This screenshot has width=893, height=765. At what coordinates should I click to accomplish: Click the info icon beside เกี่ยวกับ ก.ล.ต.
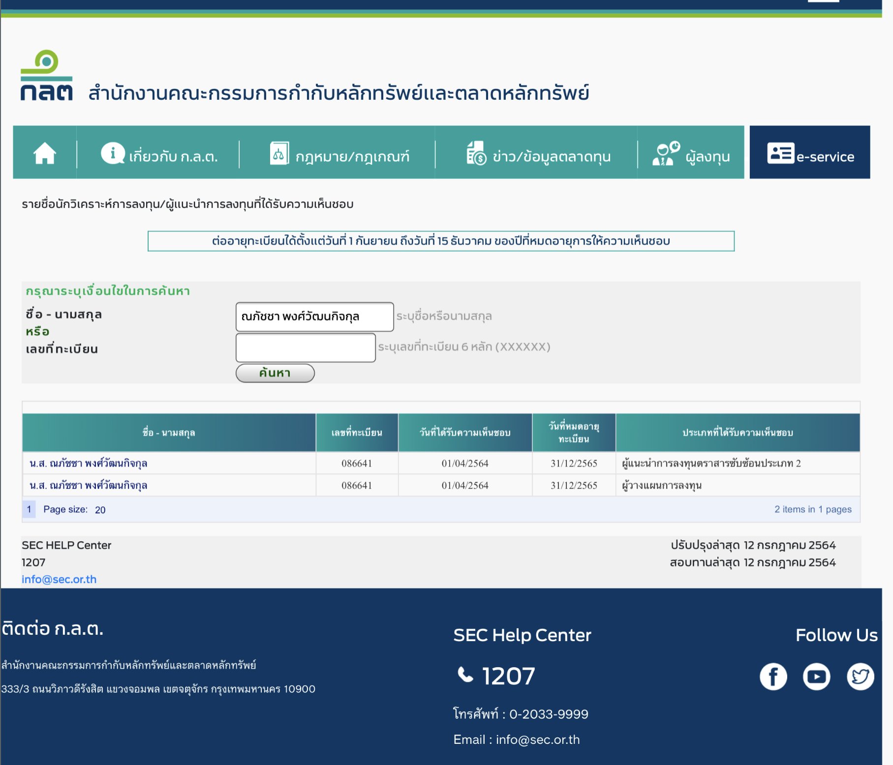(113, 153)
